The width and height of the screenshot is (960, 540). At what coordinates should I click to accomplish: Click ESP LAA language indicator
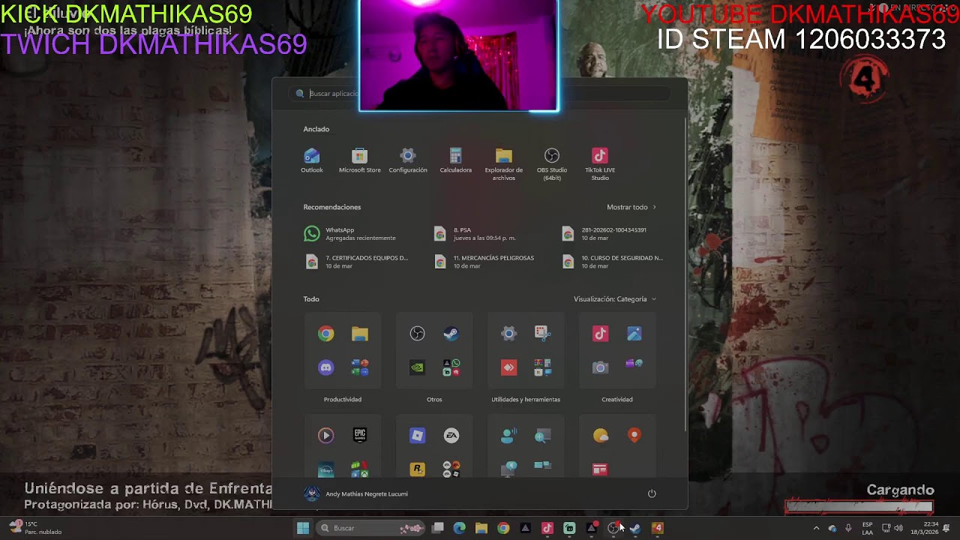click(867, 528)
